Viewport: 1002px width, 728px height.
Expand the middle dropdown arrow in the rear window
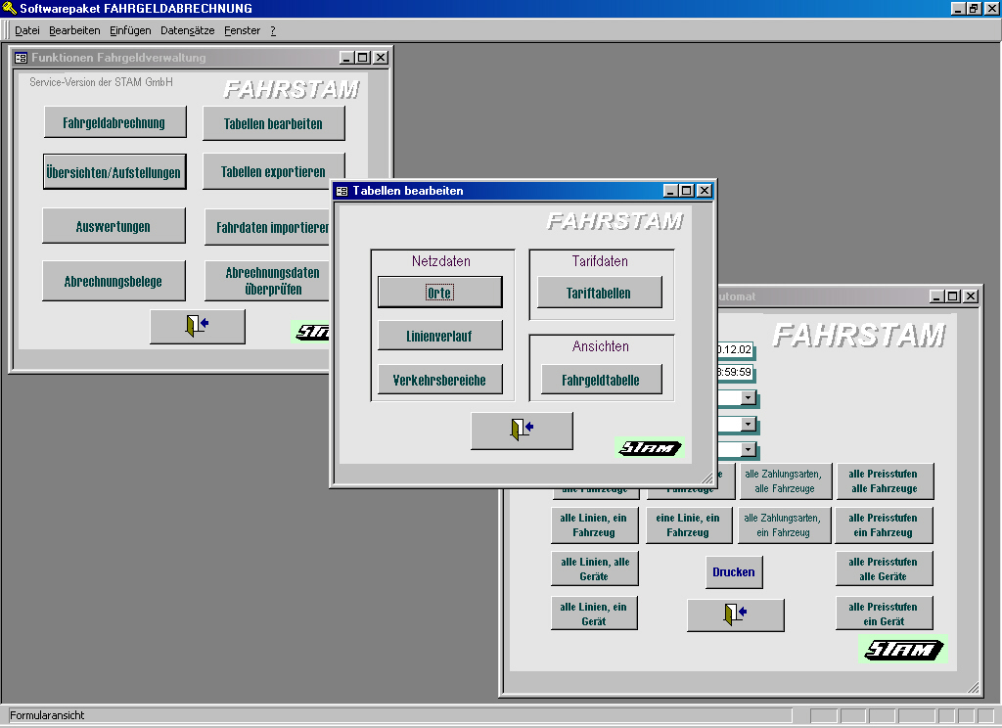748,425
